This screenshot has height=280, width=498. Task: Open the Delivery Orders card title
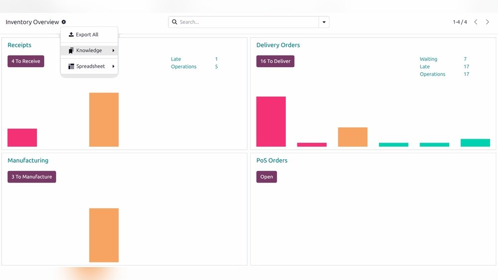pyautogui.click(x=278, y=45)
